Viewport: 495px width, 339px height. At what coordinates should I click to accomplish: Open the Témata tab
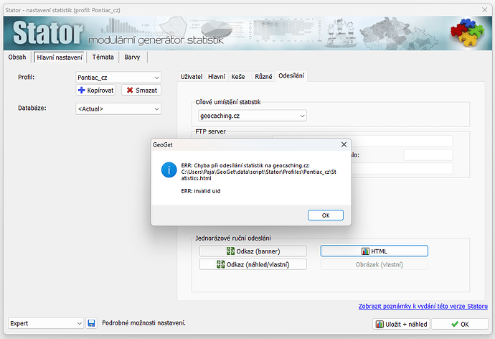coord(103,57)
